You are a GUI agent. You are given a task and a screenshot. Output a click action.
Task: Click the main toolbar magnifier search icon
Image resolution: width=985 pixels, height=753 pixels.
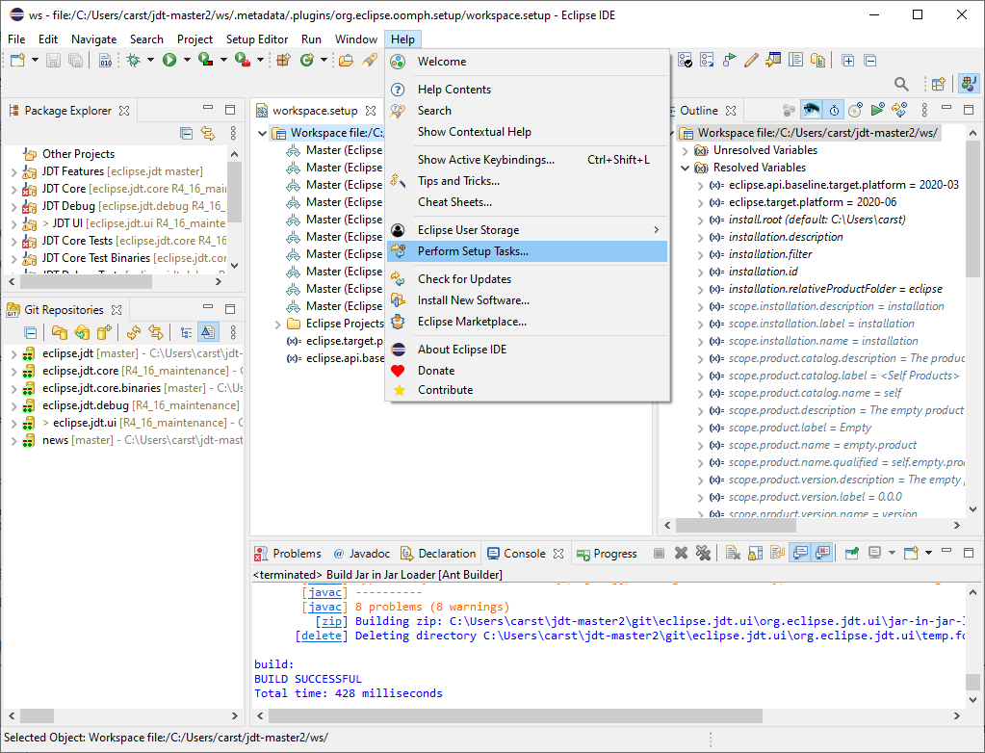[901, 84]
